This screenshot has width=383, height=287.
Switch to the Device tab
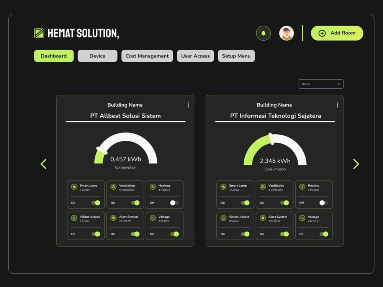97,56
